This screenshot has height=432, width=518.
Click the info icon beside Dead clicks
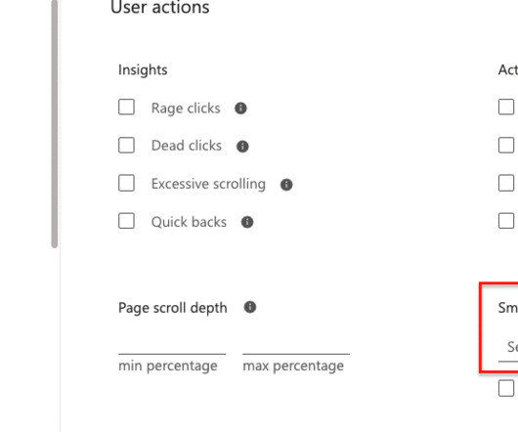(x=242, y=146)
